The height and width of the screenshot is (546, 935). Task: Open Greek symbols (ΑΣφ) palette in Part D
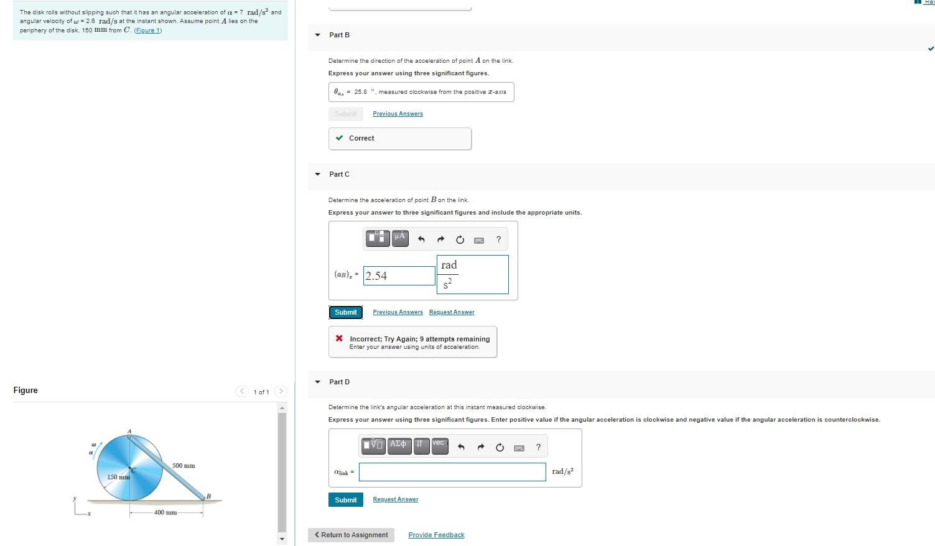coord(399,446)
